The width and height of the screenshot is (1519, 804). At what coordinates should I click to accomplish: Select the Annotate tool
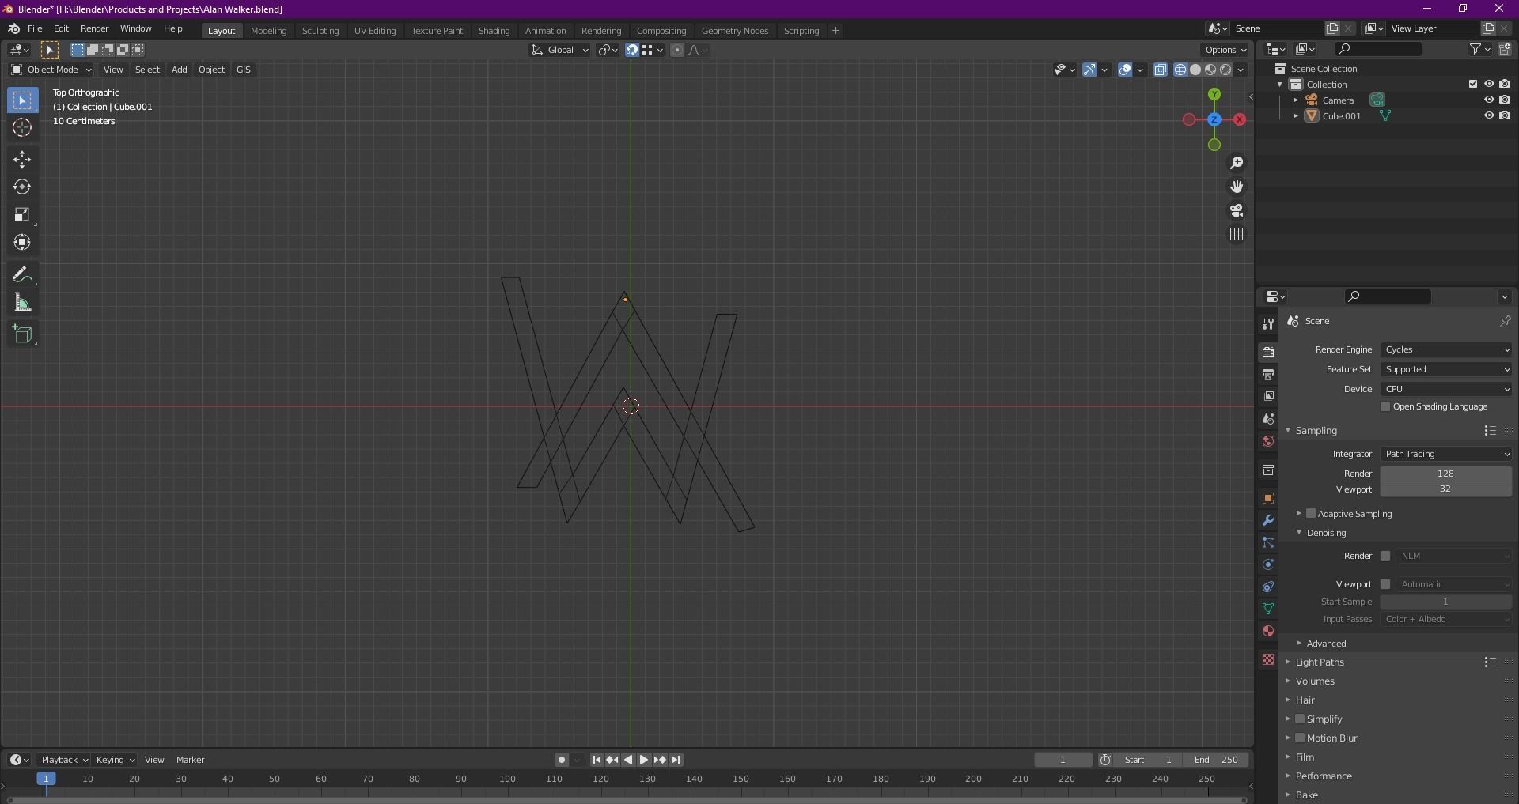pos(22,275)
